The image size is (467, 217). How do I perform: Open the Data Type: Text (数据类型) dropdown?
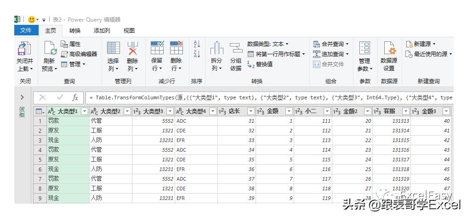pos(268,44)
